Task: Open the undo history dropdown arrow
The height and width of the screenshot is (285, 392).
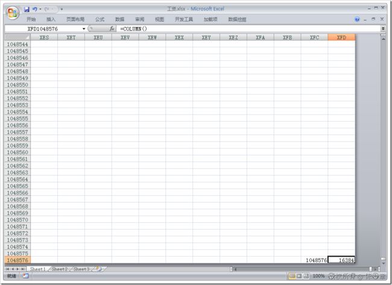Action: point(40,10)
